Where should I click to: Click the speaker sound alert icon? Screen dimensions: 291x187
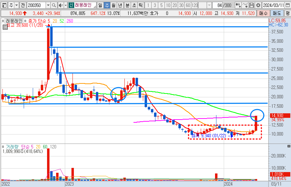[61, 5]
